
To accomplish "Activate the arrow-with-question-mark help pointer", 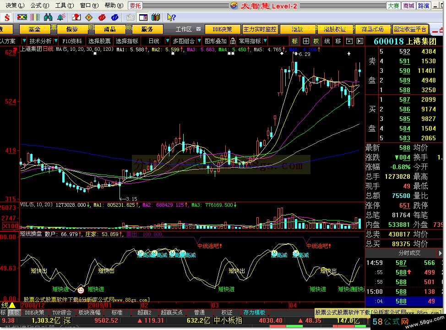I will pyautogui.click(x=171, y=17).
